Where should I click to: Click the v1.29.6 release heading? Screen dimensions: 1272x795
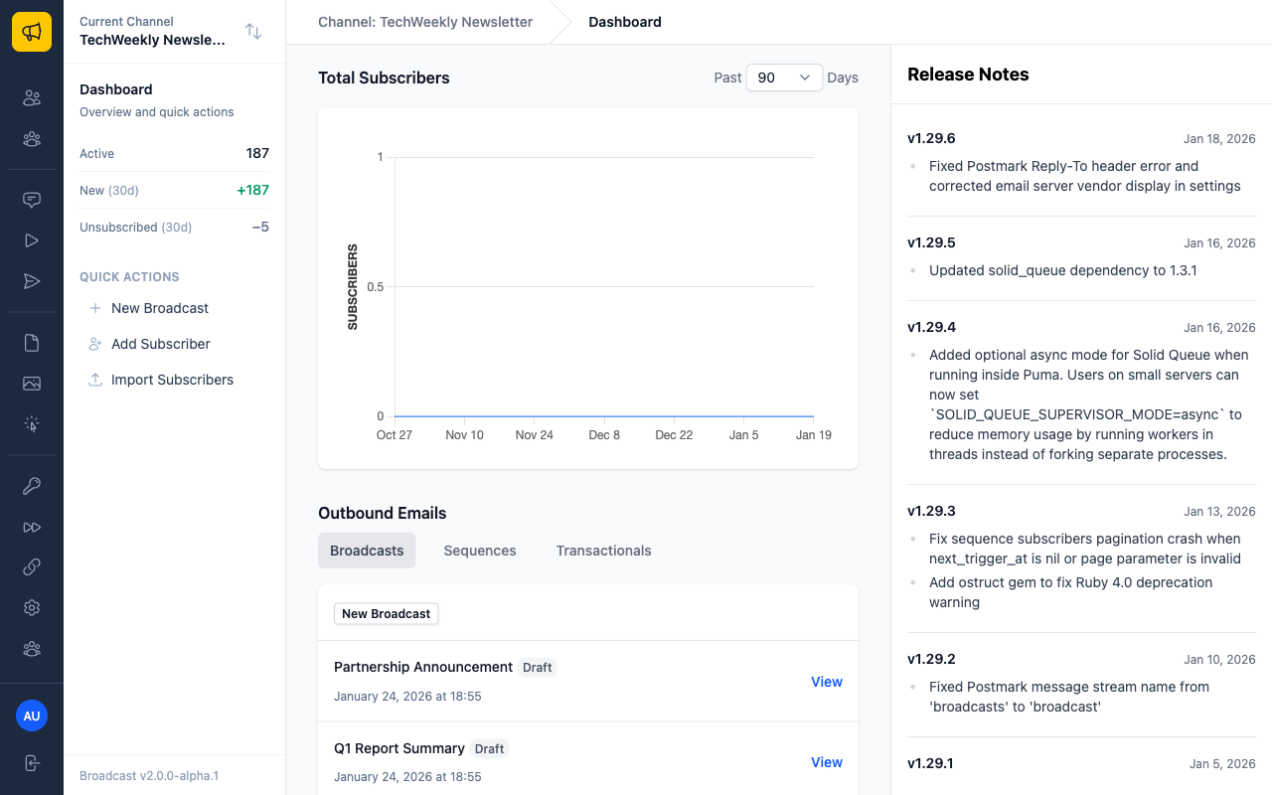pyautogui.click(x=931, y=138)
